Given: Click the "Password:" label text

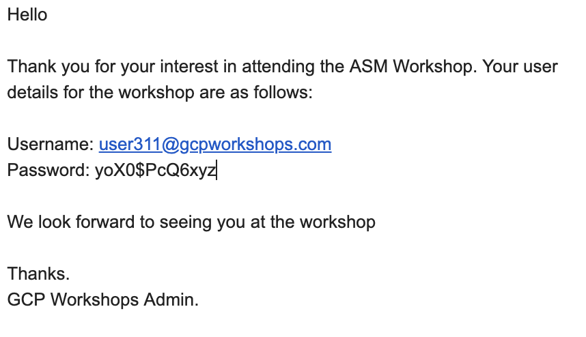Looking at the screenshot, I should coord(48,170).
